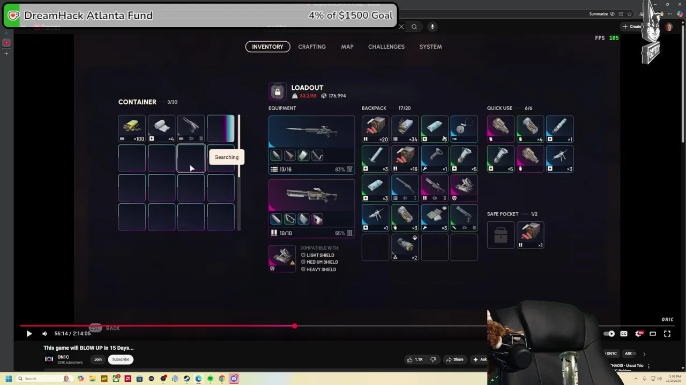The image size is (686, 385).
Task: Select the ammo box x34 in backpack
Action: (x=405, y=129)
